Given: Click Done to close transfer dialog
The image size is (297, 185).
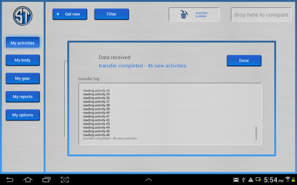Looking at the screenshot, I should click(244, 61).
